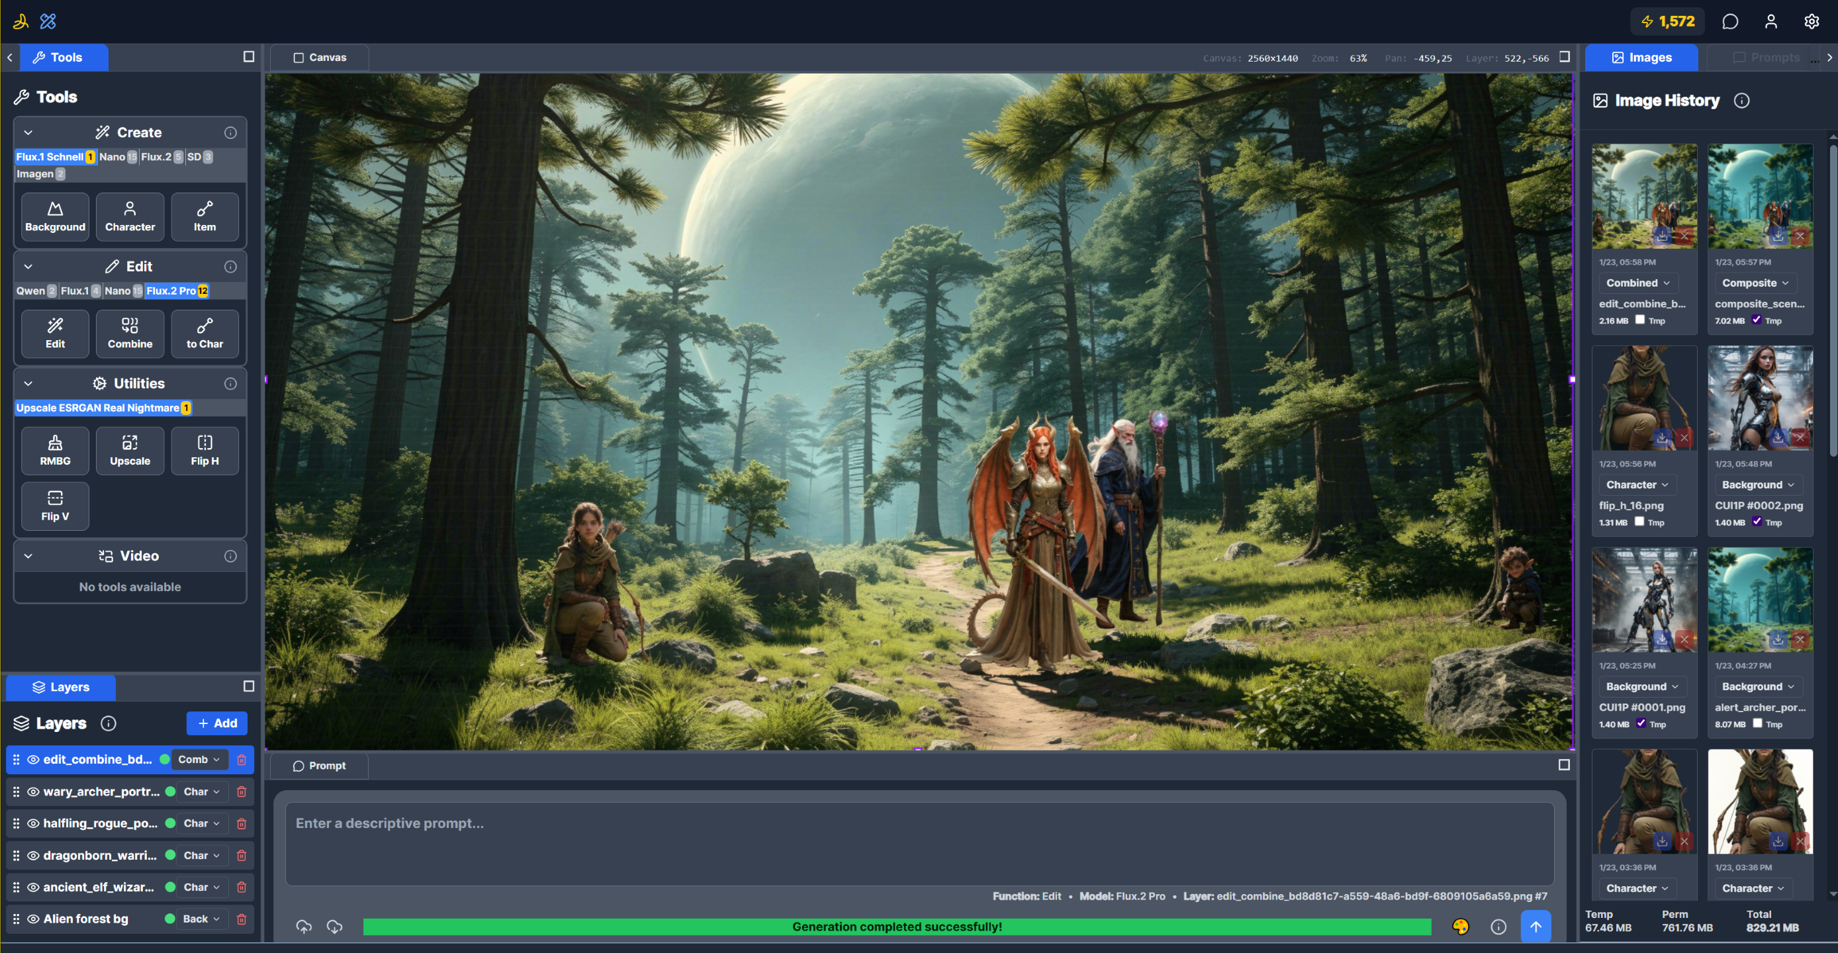The image size is (1838, 953).
Task: Select the Character create tool
Action: (130, 216)
